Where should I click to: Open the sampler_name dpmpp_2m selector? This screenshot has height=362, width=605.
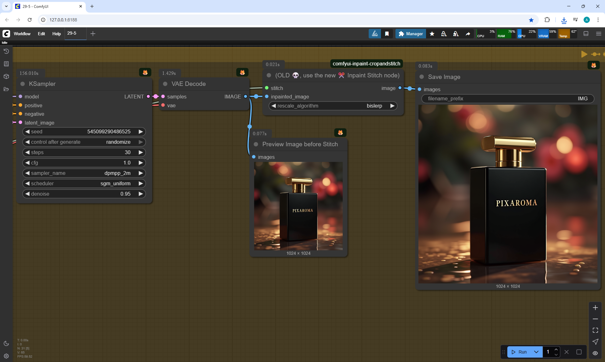coord(84,173)
